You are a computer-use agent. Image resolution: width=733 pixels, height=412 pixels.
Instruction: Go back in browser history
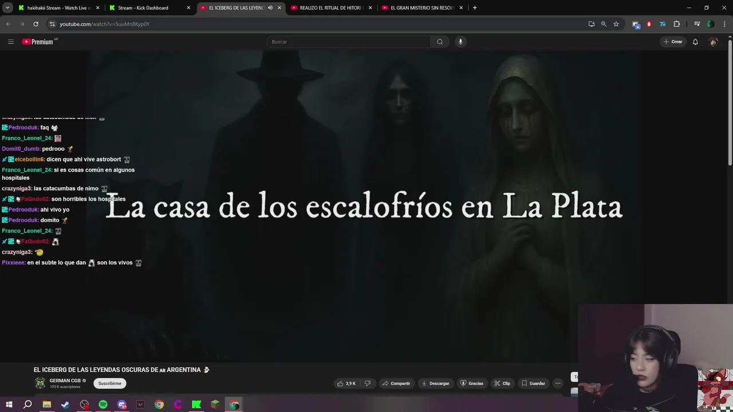click(8, 24)
